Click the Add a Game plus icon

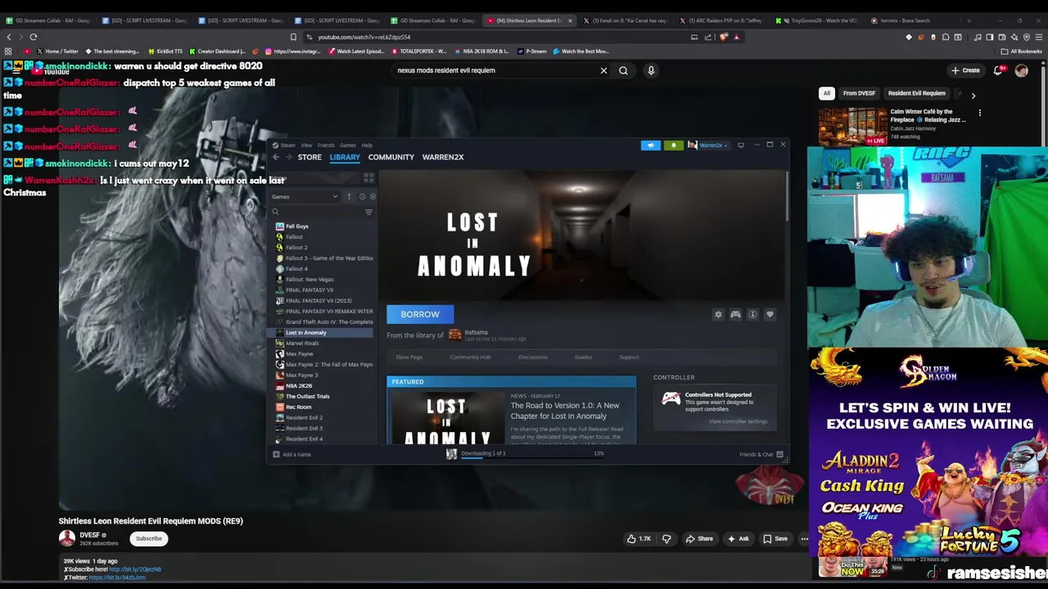click(x=276, y=454)
